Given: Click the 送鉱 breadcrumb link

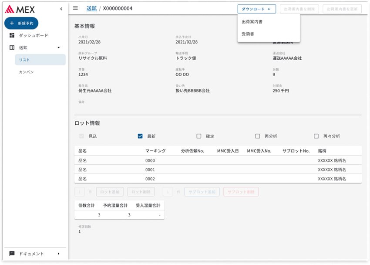Looking at the screenshot, I should [x=91, y=9].
